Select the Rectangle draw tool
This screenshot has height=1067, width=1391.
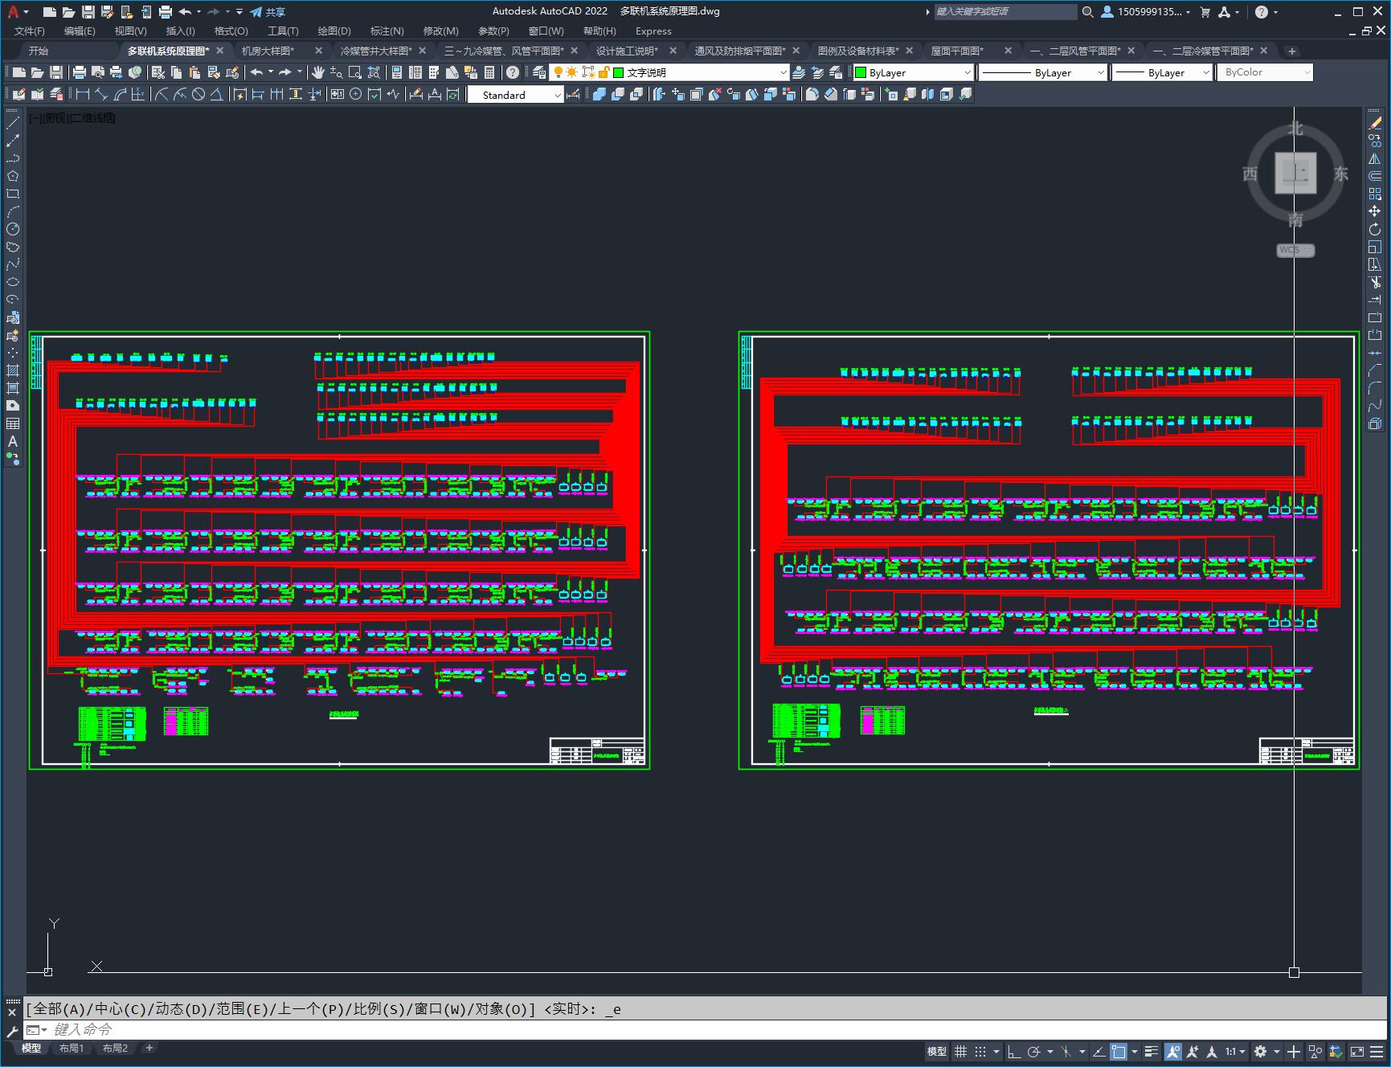(x=13, y=194)
